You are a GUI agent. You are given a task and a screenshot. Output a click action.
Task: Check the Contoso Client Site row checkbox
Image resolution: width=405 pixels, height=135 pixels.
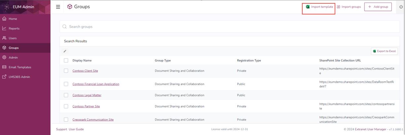pos(66,71)
